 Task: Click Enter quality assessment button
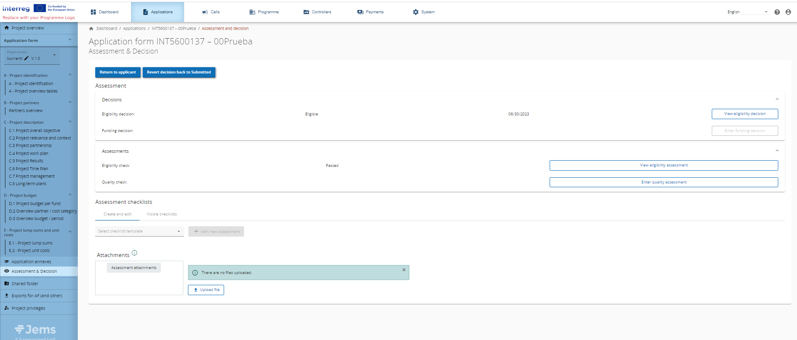tap(664, 182)
